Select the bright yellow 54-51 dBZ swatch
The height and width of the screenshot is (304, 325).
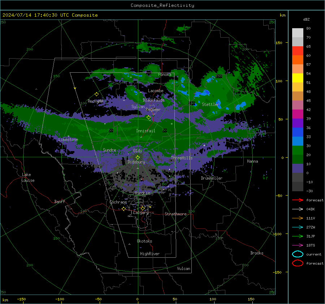(298, 78)
